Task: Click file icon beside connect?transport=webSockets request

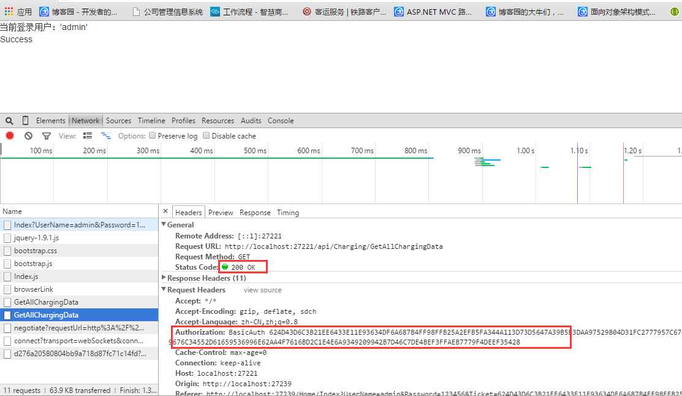Action: (x=7, y=341)
